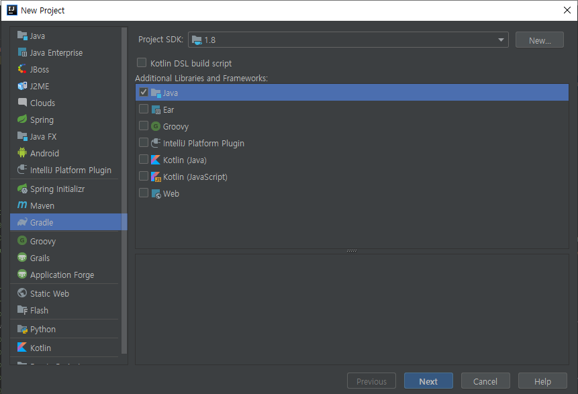The width and height of the screenshot is (578, 394).
Task: Choose the JBoss icon in sidebar
Action: [22, 69]
